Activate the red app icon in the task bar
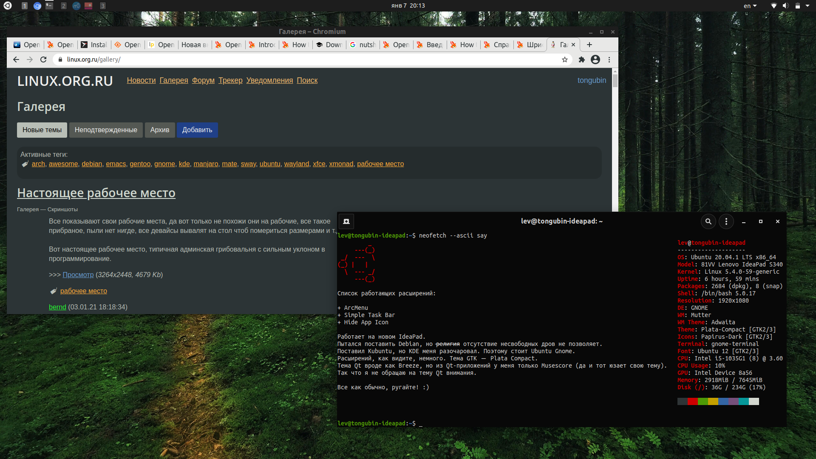Screen dimensions: 816x459 coord(88,6)
